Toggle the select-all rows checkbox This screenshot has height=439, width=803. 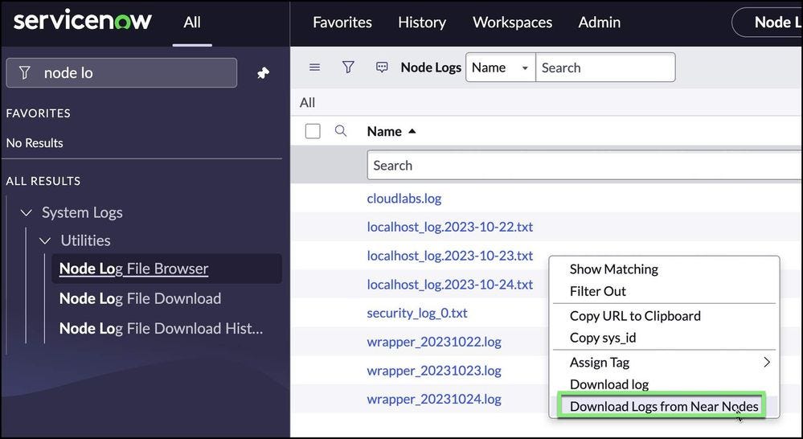coord(313,131)
